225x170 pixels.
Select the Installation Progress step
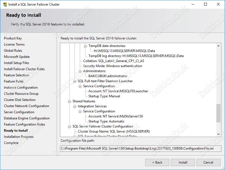click(x=19, y=137)
